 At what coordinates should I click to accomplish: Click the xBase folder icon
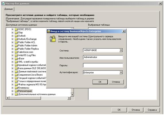16,58
